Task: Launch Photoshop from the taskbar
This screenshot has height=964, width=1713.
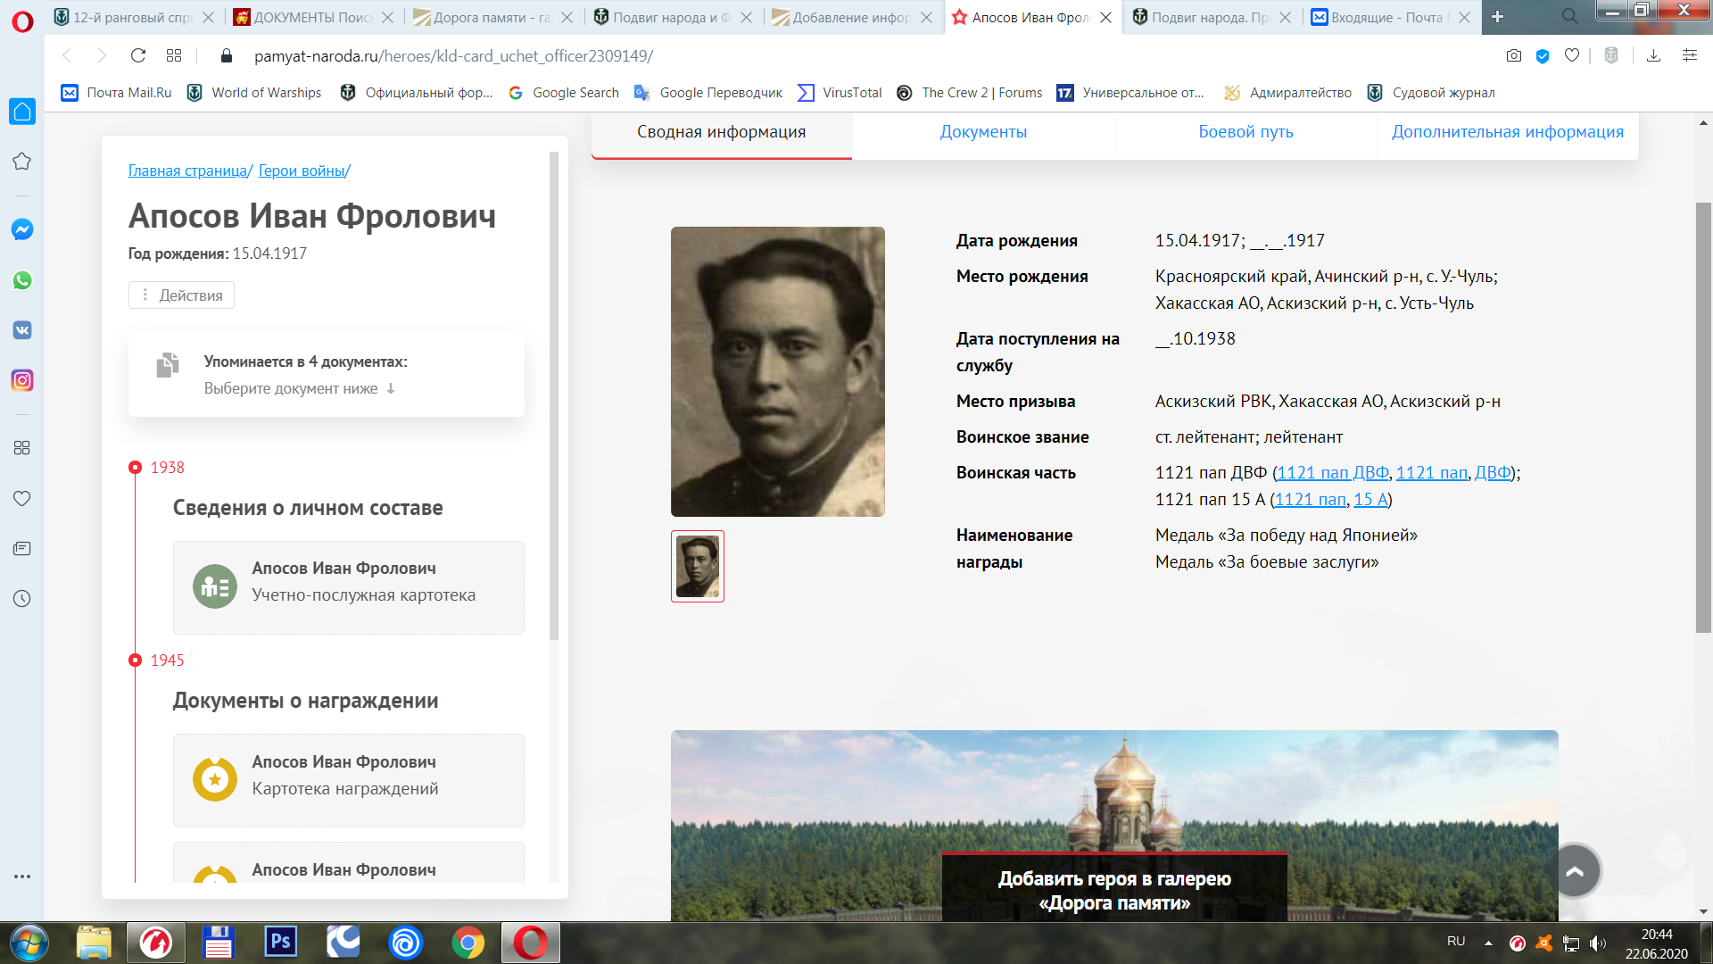Action: pyautogui.click(x=280, y=942)
